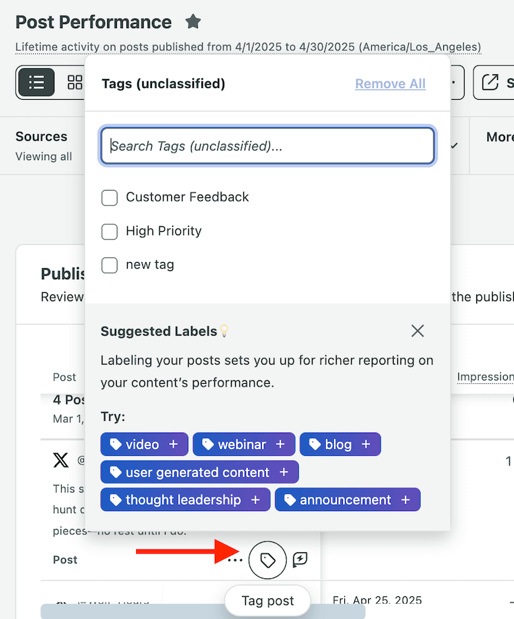The width and height of the screenshot is (514, 619).
Task: Select the list view icon
Action: [x=36, y=82]
